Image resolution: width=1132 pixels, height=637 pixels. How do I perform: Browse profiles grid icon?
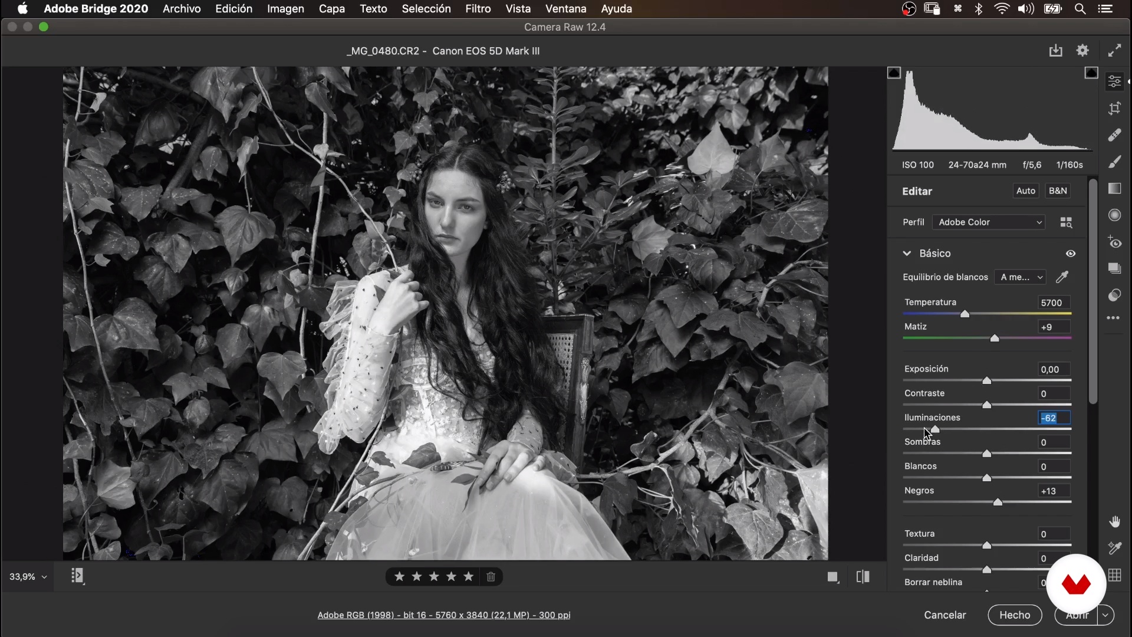point(1066,222)
